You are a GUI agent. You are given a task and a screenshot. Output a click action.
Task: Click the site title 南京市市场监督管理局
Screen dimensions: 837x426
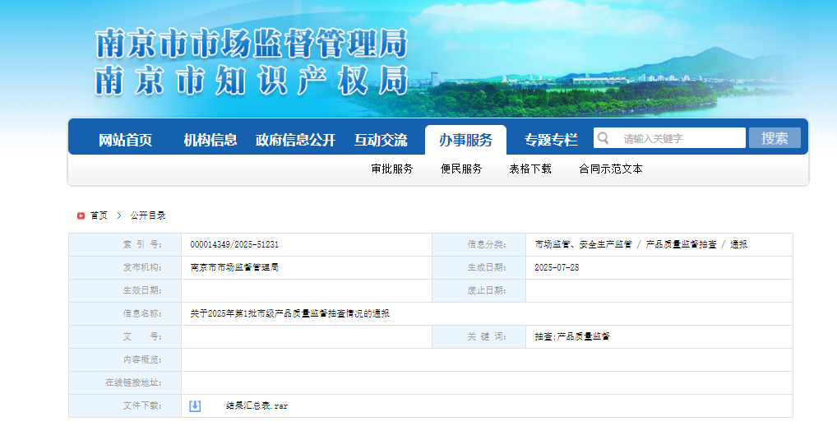(252, 44)
